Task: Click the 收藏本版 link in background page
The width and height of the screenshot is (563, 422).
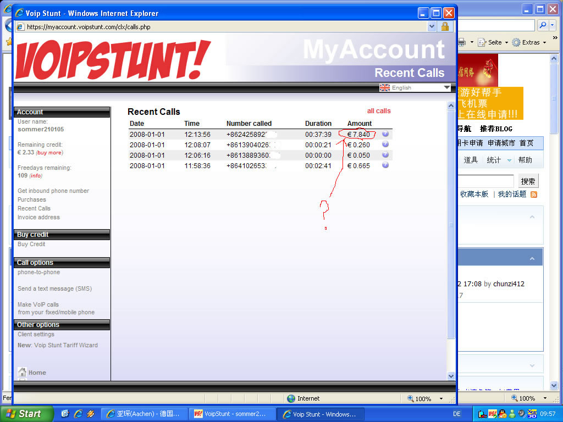Action: (474, 194)
